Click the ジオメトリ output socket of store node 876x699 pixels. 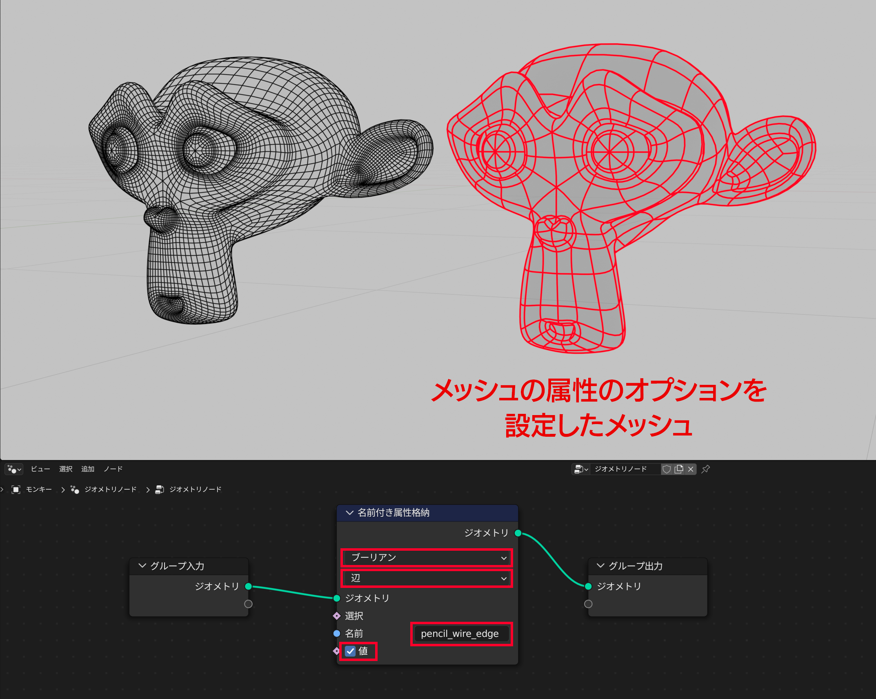[x=518, y=533]
